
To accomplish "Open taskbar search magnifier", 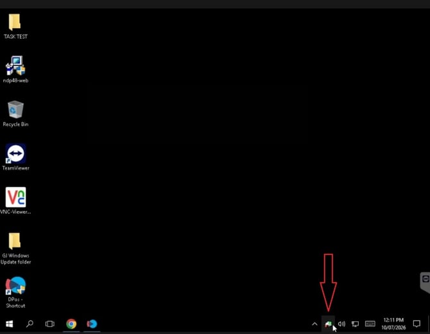I will point(30,324).
